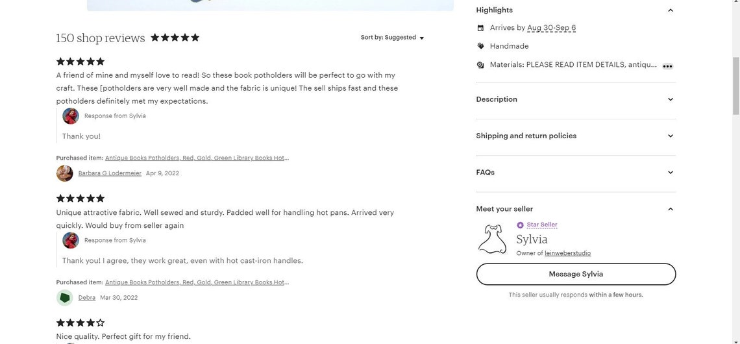Click the hand icon beside Handmade

[480, 46]
